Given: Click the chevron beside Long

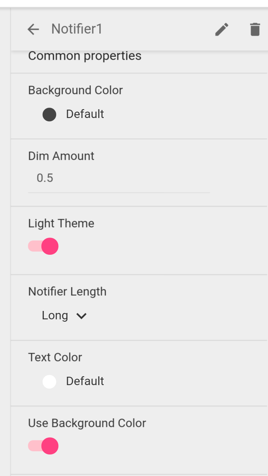Looking at the screenshot, I should pyautogui.click(x=81, y=316).
